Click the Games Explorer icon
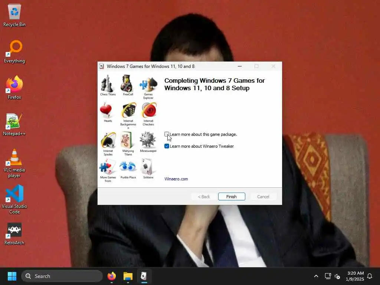This screenshot has height=285, width=380. 148,84
